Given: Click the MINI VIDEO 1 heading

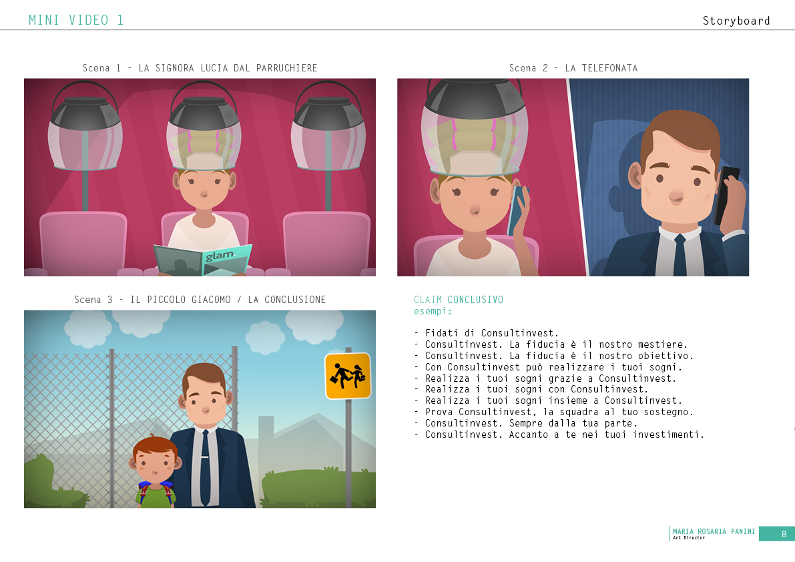Looking at the screenshot, I should coord(76,20).
